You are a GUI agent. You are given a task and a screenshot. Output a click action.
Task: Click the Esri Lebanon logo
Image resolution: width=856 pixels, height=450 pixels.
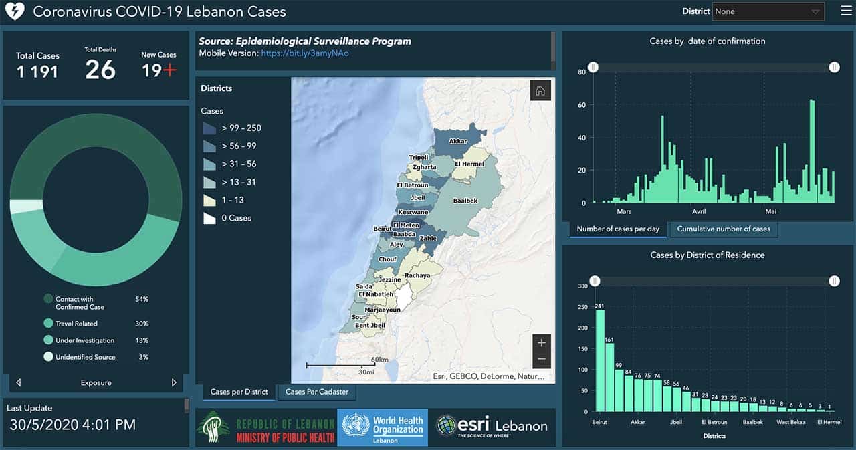[492, 427]
